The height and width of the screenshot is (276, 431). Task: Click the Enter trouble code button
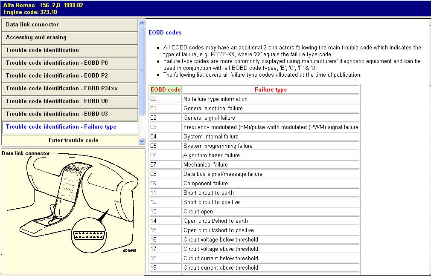pyautogui.click(x=73, y=140)
